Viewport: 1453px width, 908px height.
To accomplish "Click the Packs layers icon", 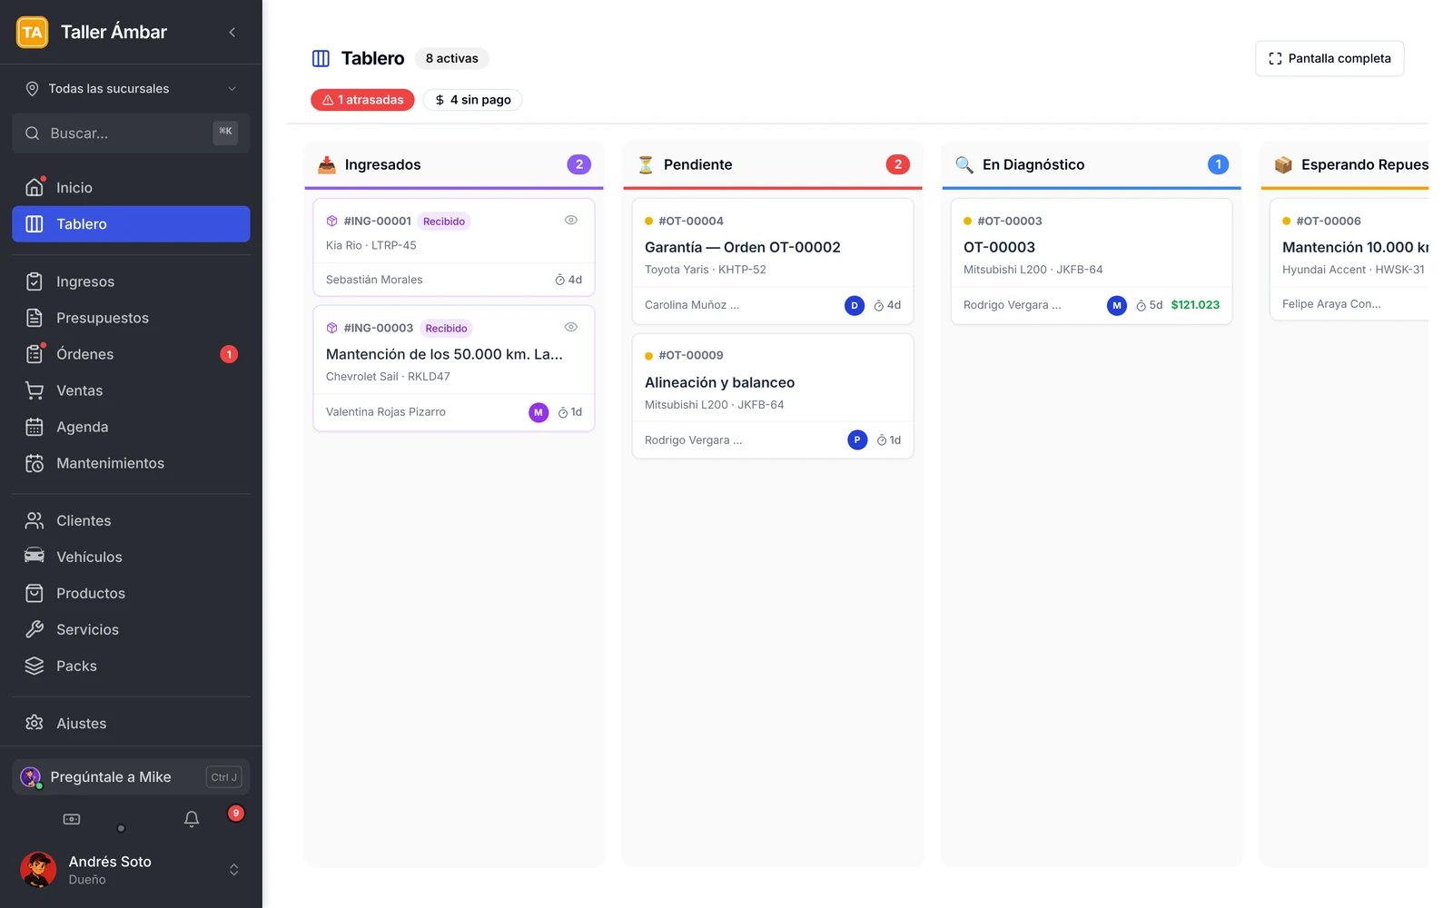I will [x=35, y=666].
